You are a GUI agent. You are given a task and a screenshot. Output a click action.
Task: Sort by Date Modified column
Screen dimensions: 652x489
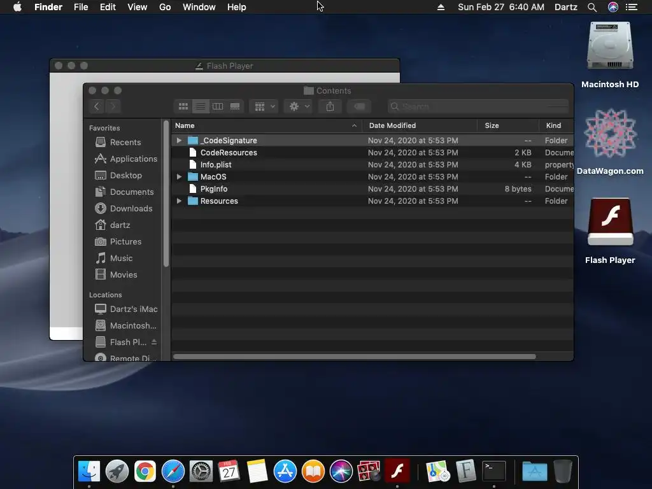(x=419, y=125)
